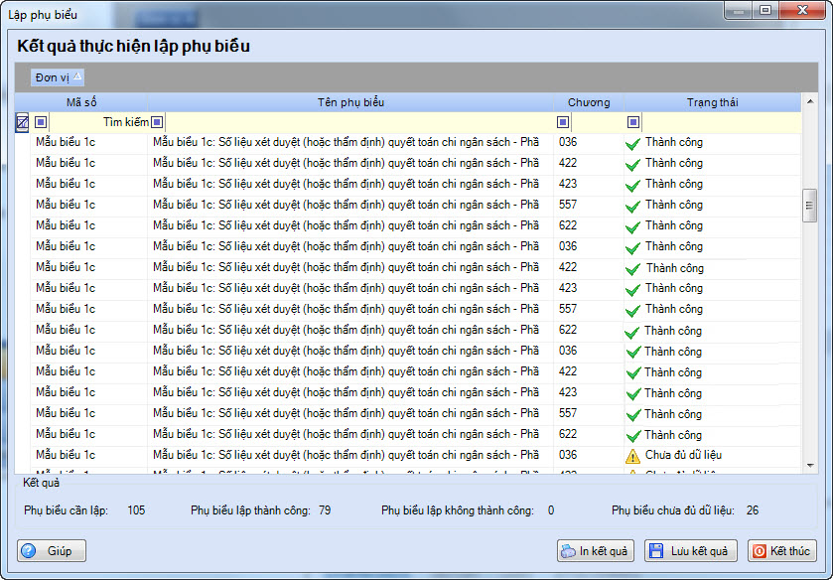The width and height of the screenshot is (833, 580).
Task: Click the Giúp help button
Action: pos(52,551)
